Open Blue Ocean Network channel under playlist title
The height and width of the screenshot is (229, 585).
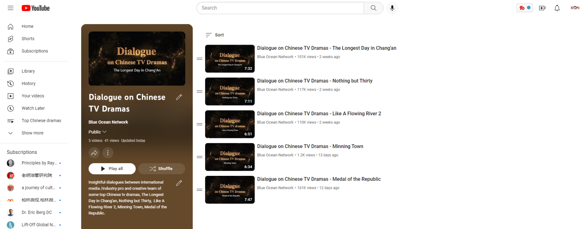click(108, 122)
